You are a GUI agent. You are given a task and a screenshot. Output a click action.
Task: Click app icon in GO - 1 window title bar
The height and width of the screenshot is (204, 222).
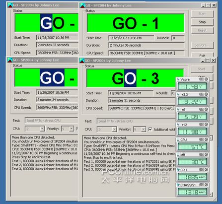coord(82,5)
